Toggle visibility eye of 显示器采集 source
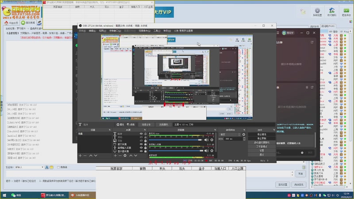The image size is (354, 199). pos(141,151)
